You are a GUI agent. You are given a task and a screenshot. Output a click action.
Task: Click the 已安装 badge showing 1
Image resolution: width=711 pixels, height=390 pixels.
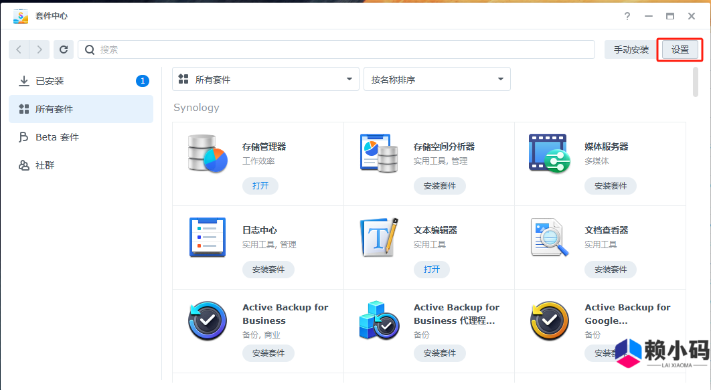142,81
